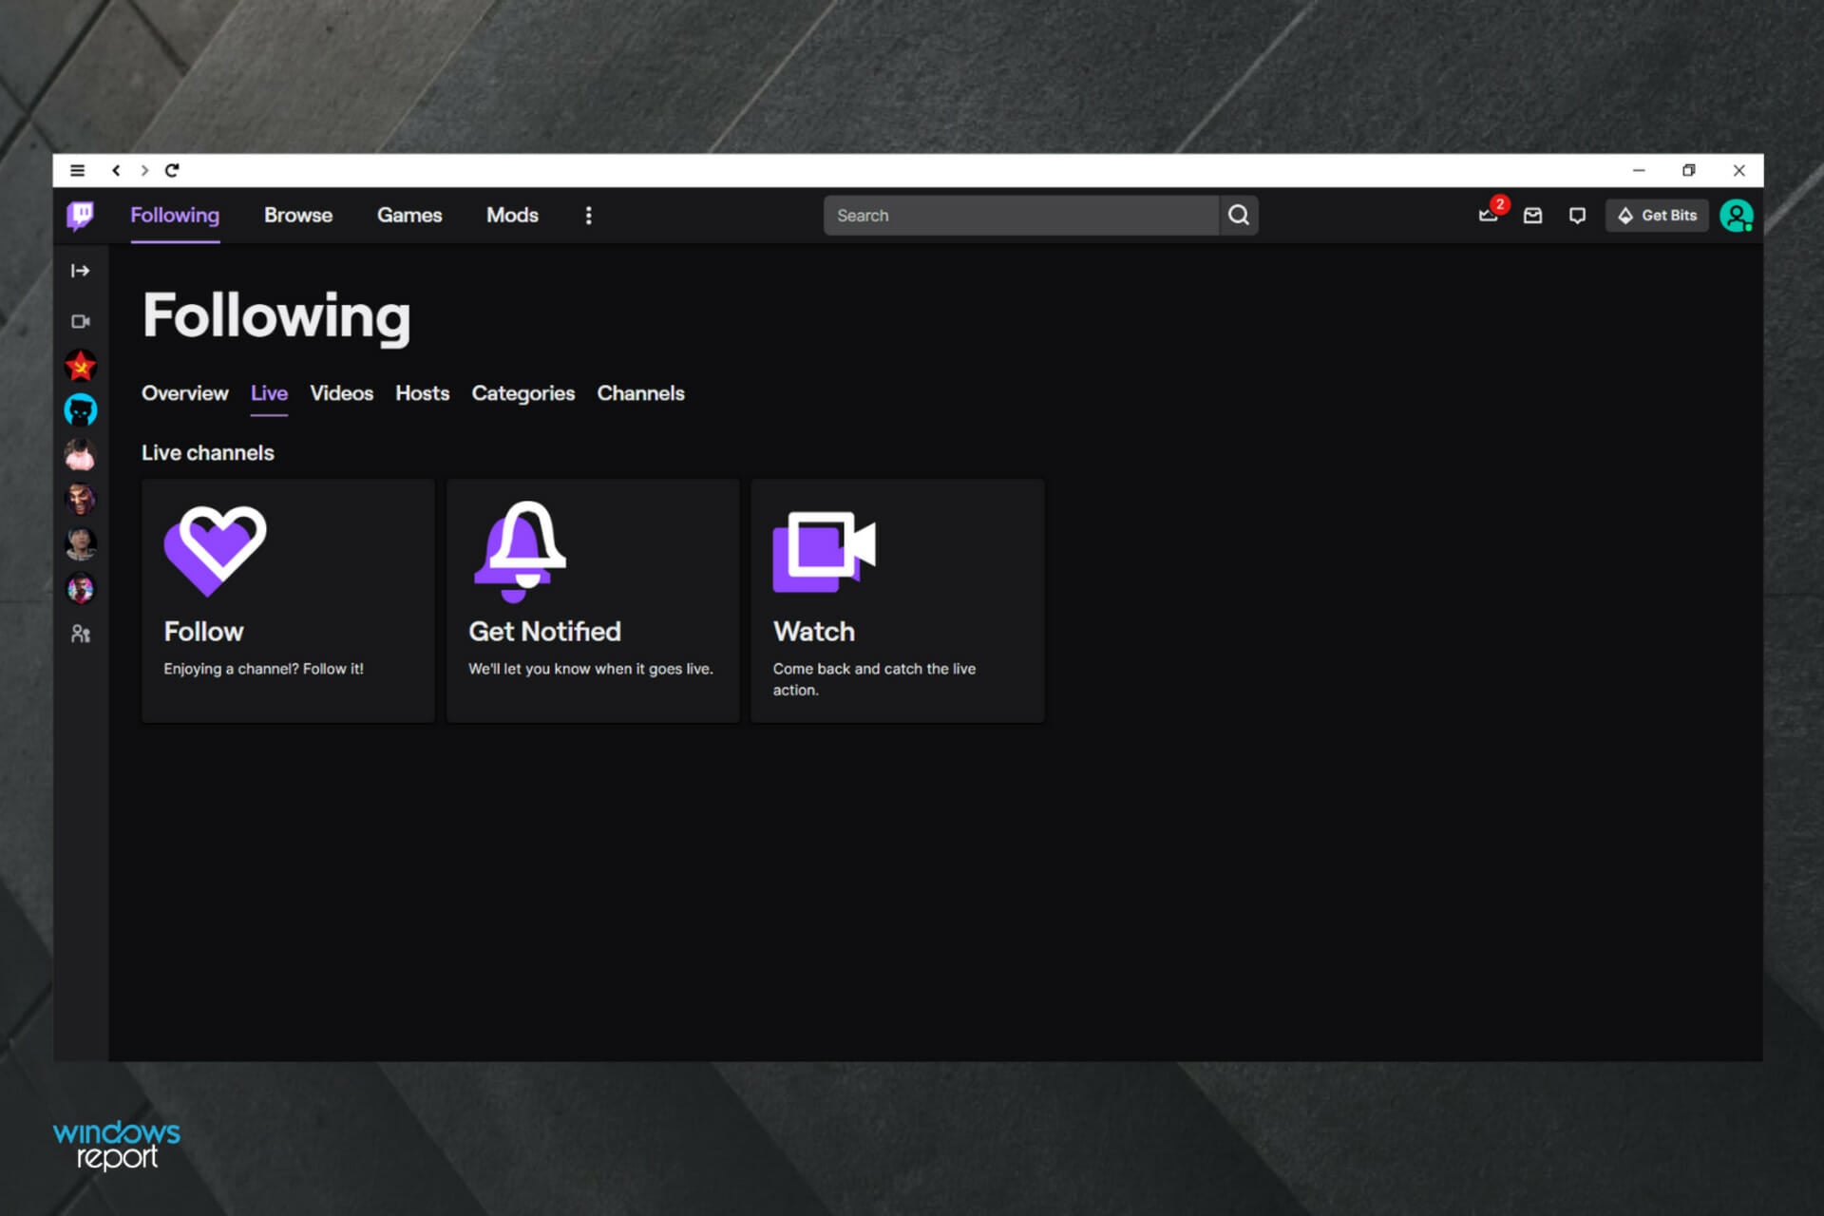Click the "Enjoying a channel? Follow it!" text
1824x1216 pixels.
[263, 669]
